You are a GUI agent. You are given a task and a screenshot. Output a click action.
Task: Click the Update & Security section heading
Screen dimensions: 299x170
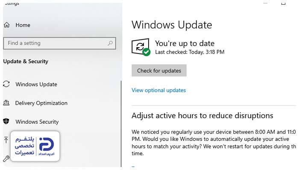tap(26, 61)
